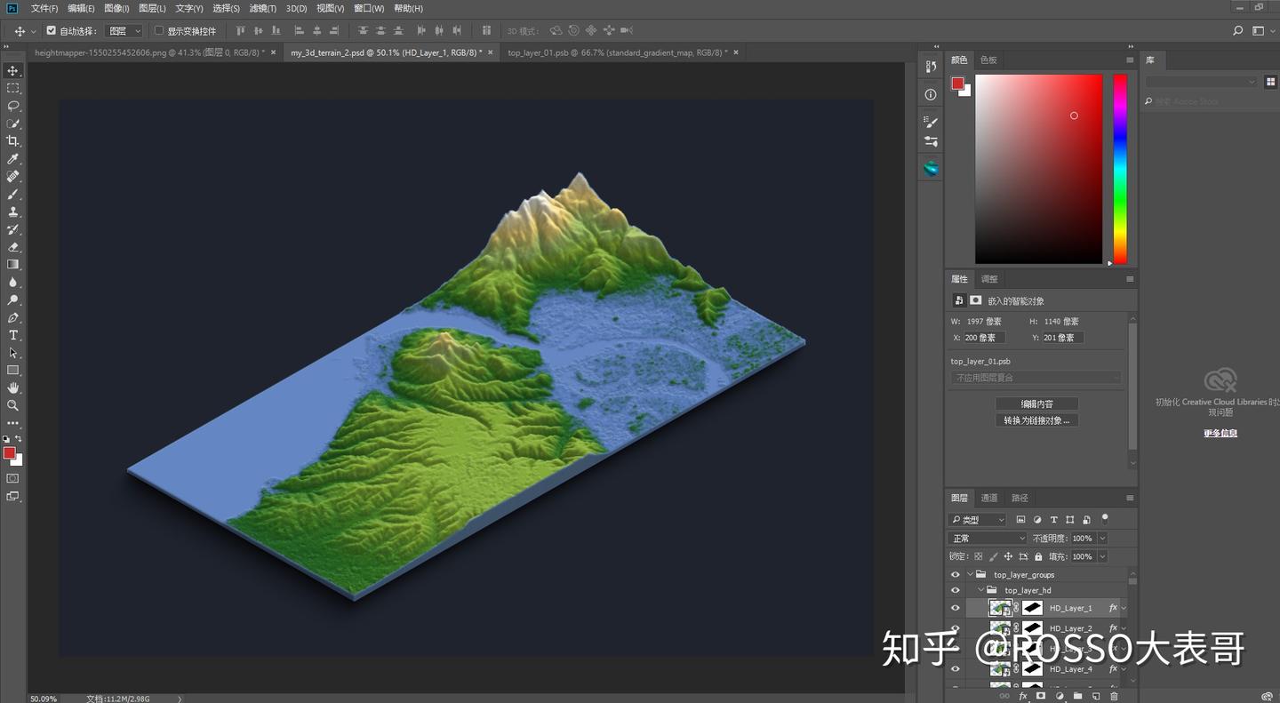Image resolution: width=1280 pixels, height=703 pixels.
Task: Open the Add layer mask icon
Action: (x=1041, y=696)
